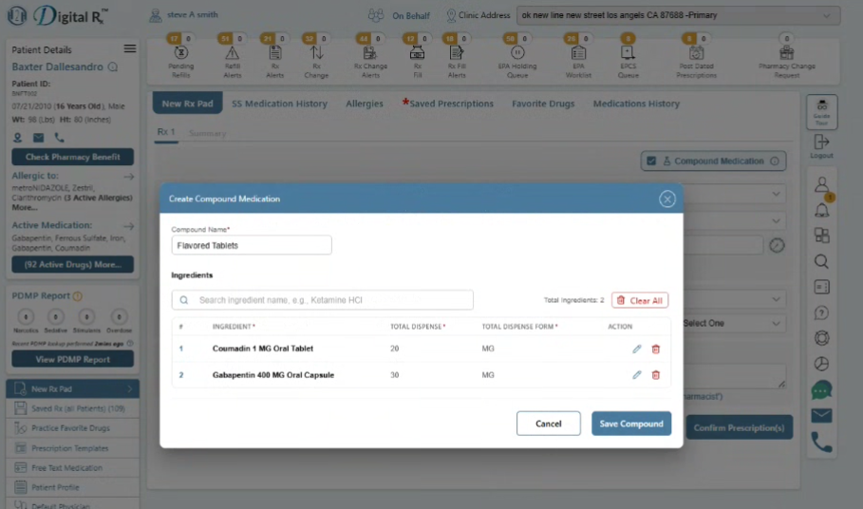Viewport: 863px width, 509px height.
Task: Open Refill Alerts icon
Action: tap(233, 53)
